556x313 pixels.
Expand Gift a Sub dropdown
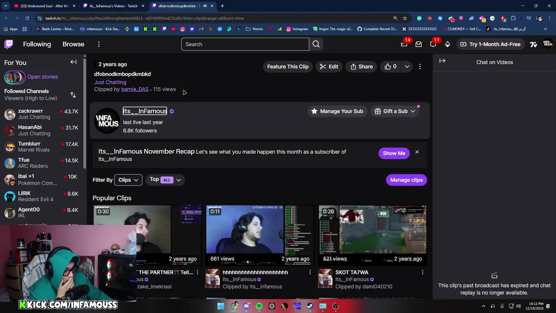395,111
